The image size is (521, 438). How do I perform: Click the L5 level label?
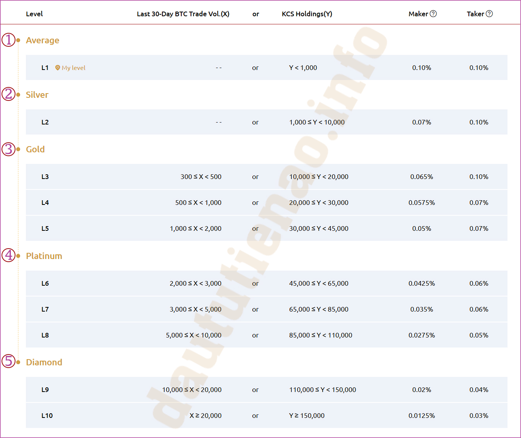tap(45, 228)
